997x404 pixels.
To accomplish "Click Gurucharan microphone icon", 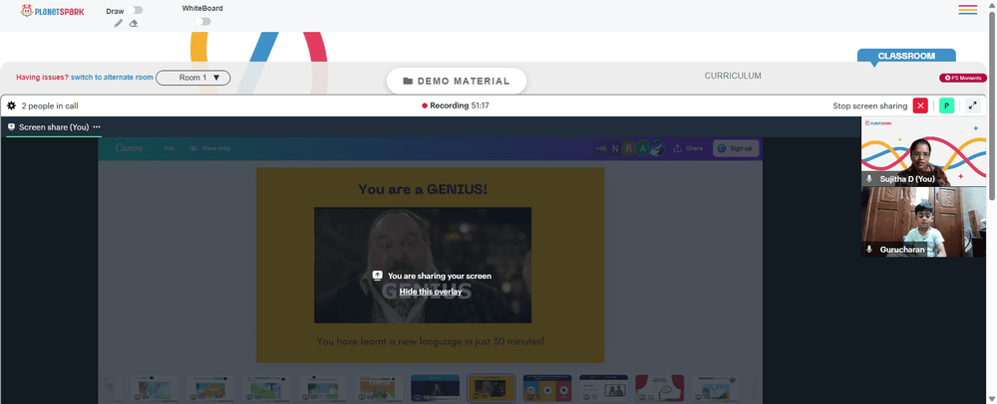I will click(x=869, y=250).
